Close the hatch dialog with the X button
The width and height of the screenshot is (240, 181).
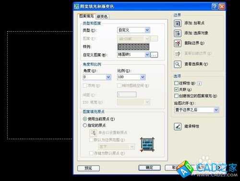tap(222, 7)
